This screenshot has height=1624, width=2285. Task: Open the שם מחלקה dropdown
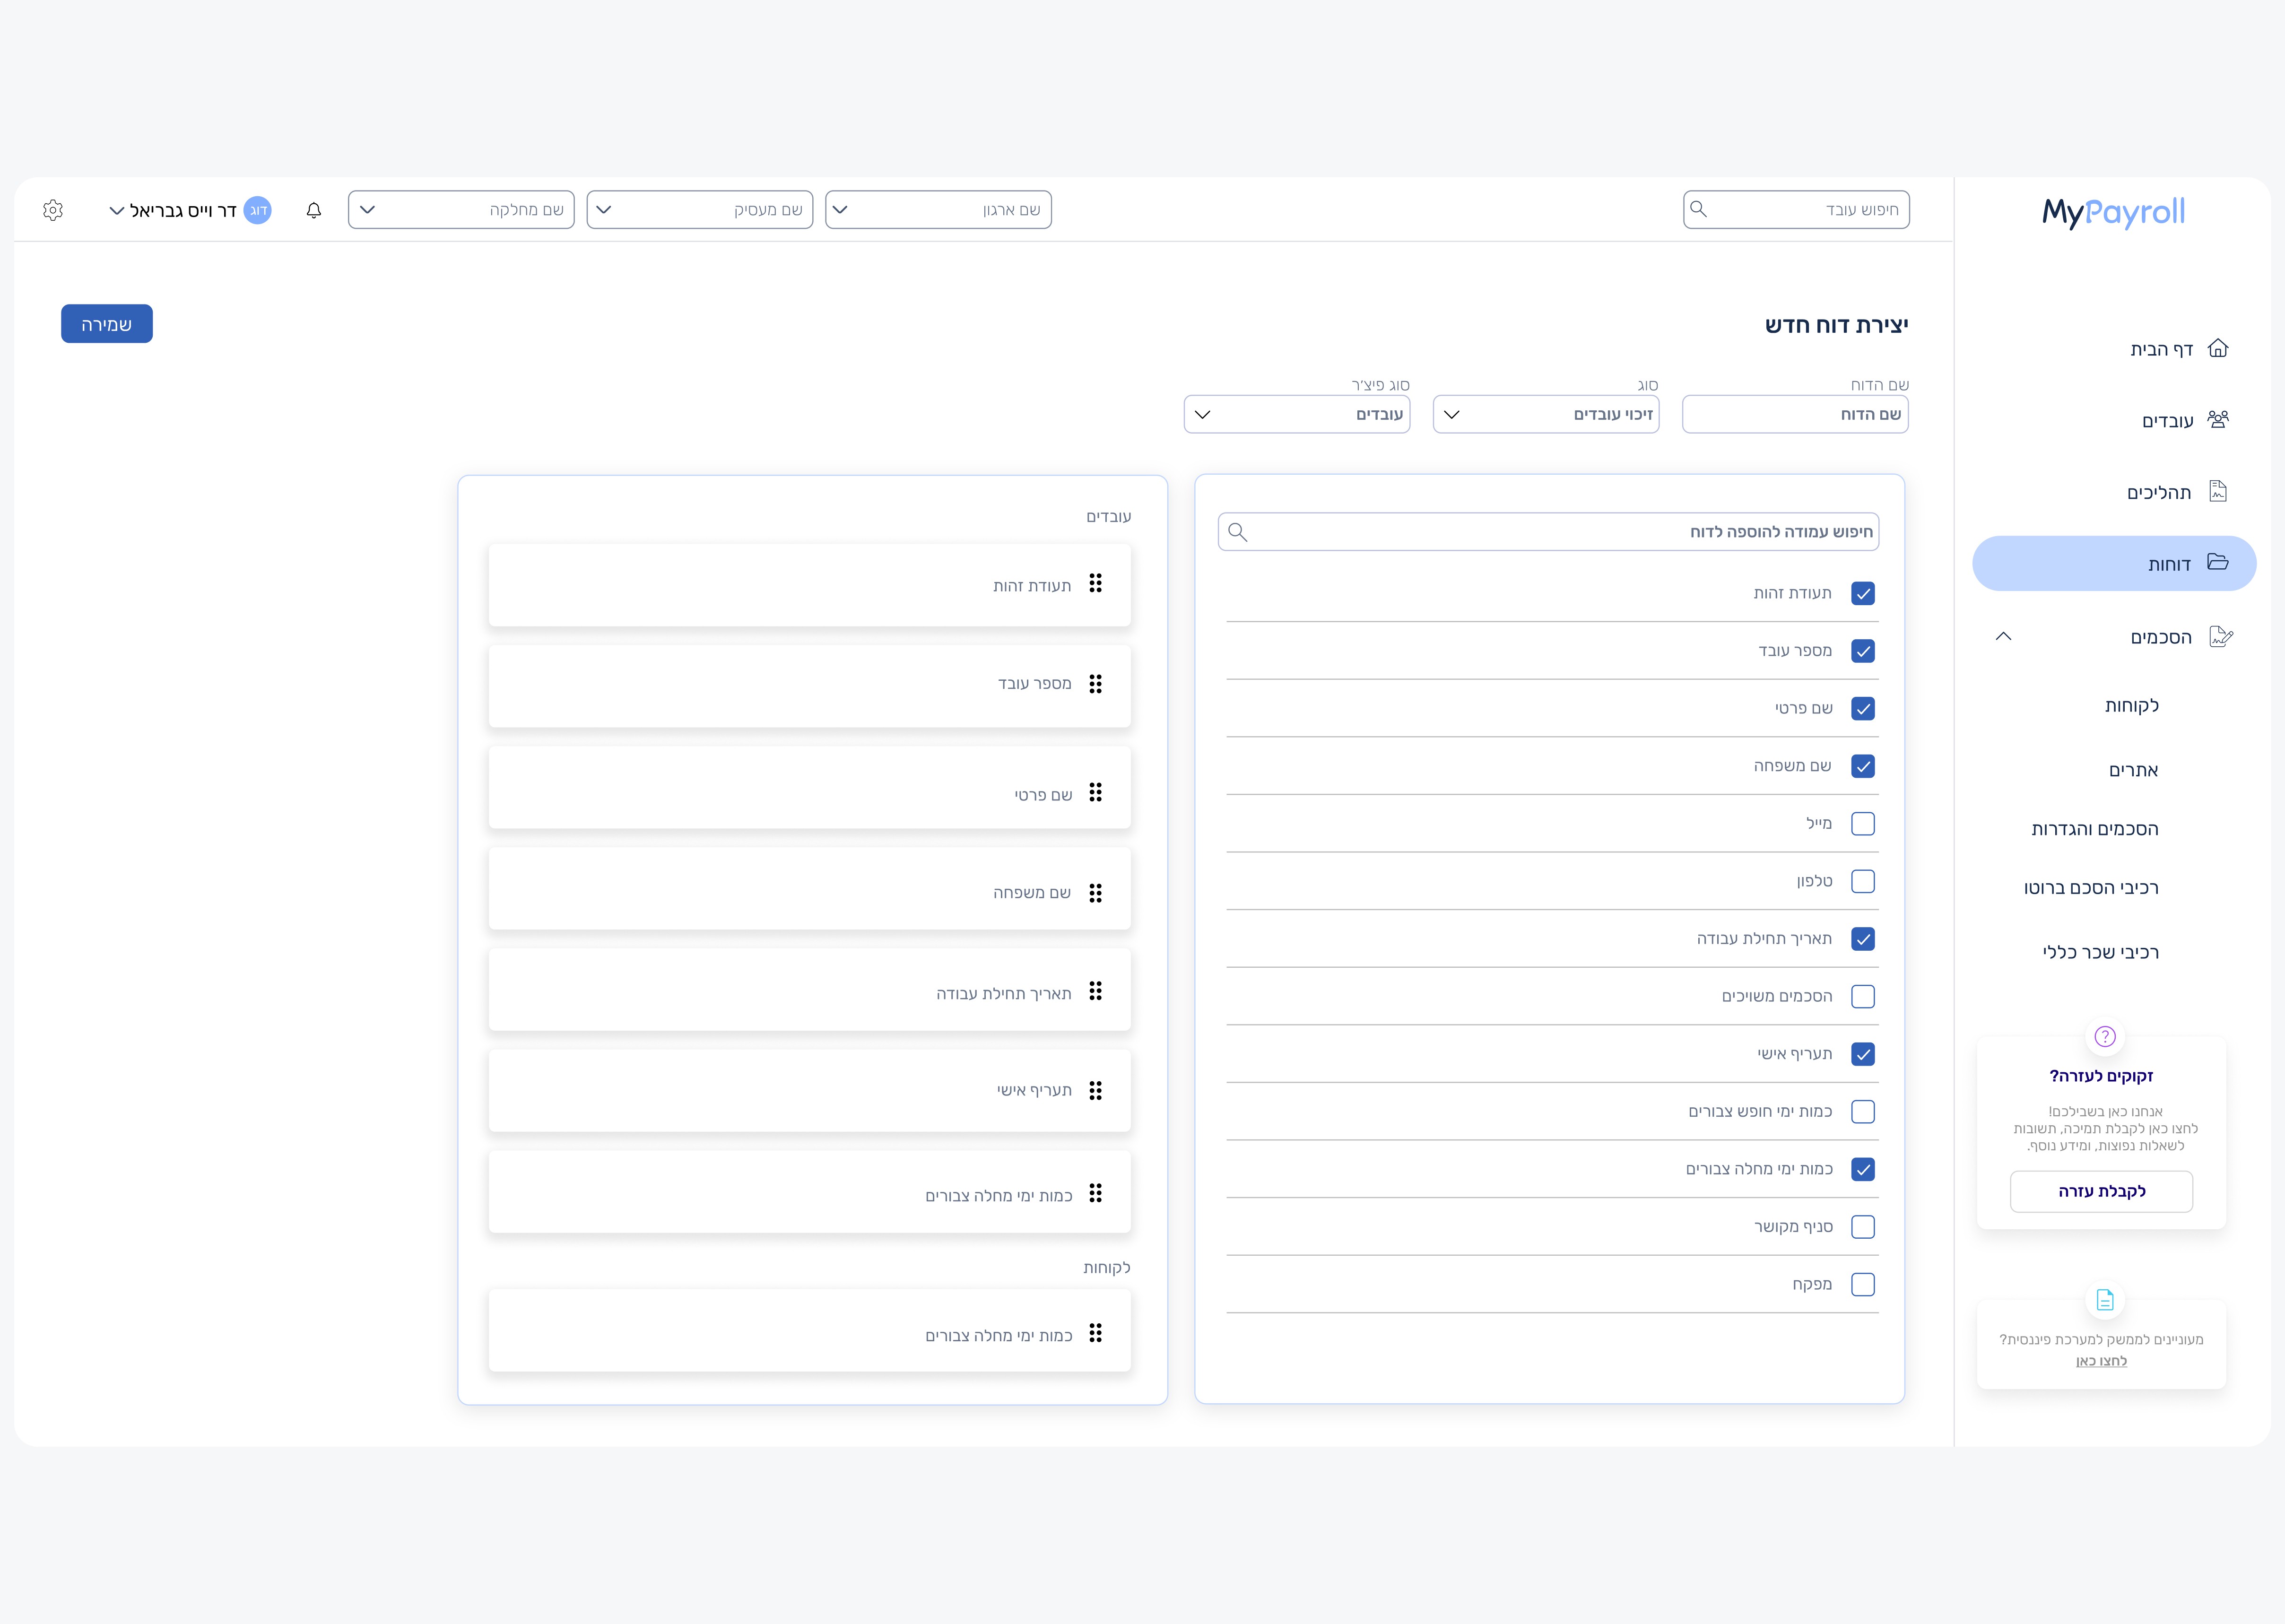[x=461, y=210]
